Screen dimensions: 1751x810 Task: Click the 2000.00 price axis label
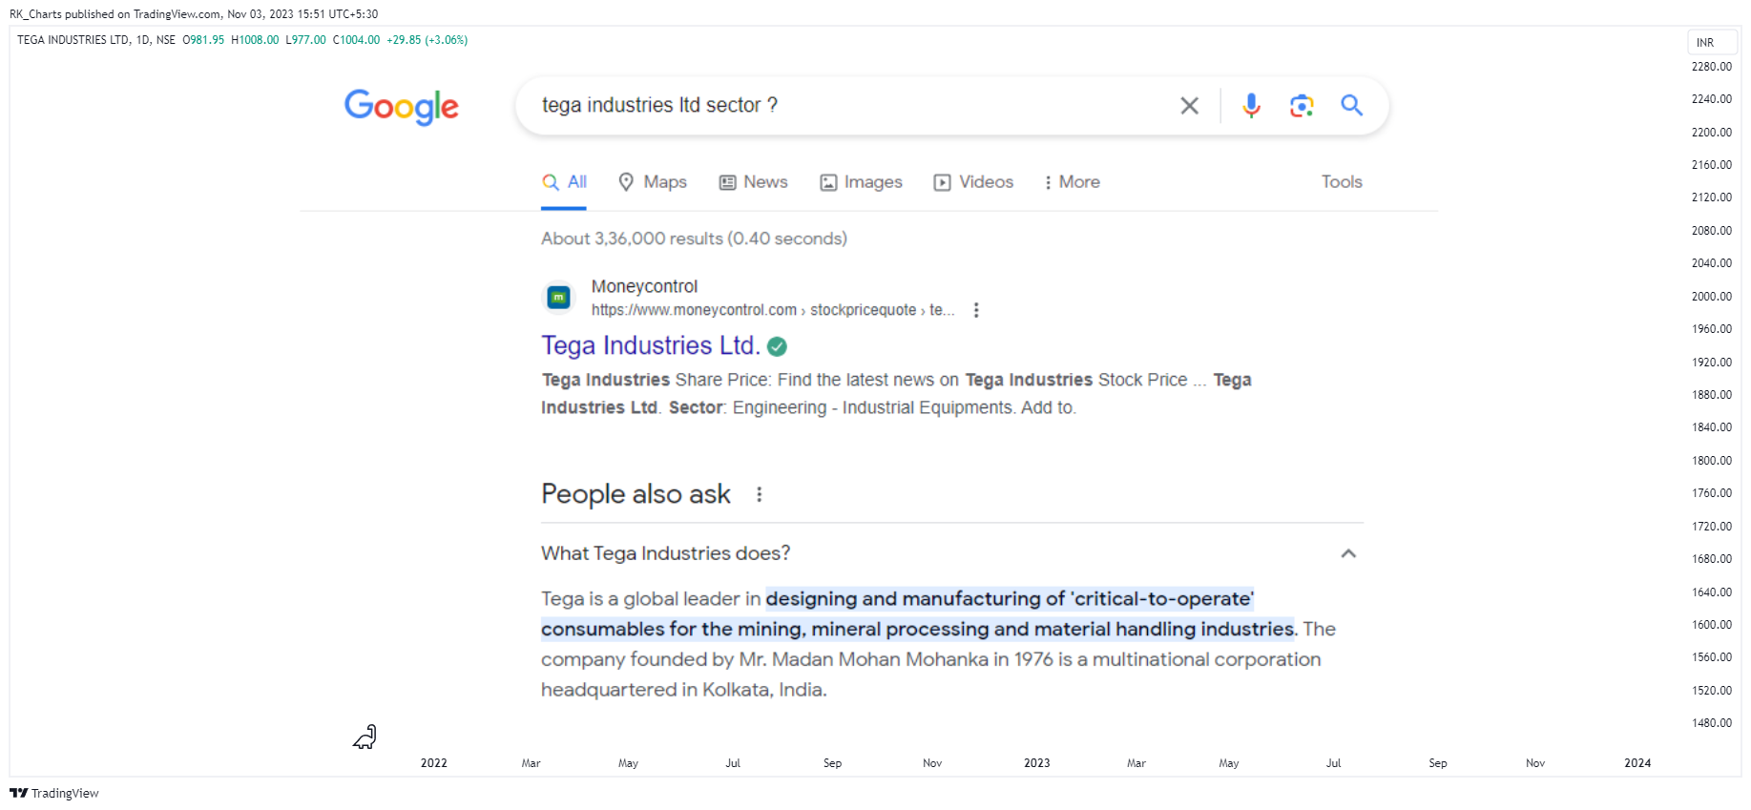pyautogui.click(x=1711, y=297)
